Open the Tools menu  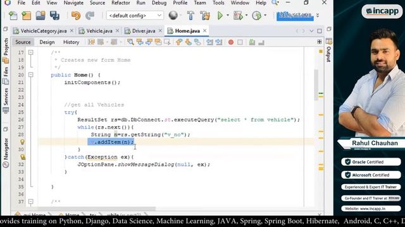click(x=218, y=3)
